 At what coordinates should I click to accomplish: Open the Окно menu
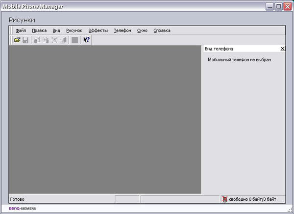pyautogui.click(x=142, y=30)
